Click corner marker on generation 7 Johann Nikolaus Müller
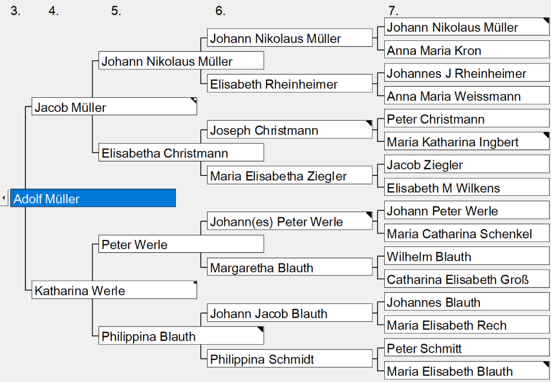This screenshot has width=551, height=382. tap(546, 21)
